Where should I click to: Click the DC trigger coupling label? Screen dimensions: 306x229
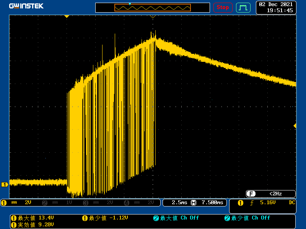292,203
